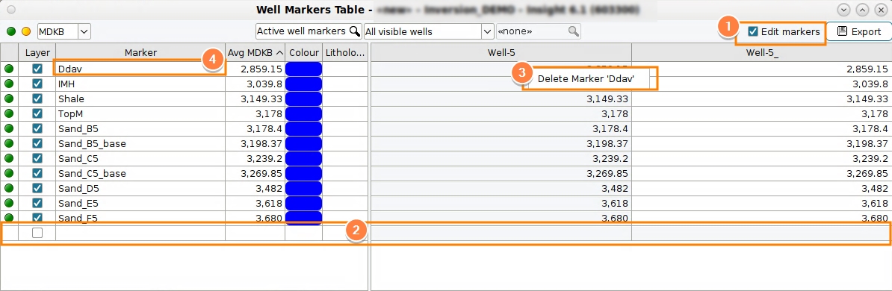Click the magnifier icon in «none» search field
The image size is (892, 291).
tap(574, 31)
